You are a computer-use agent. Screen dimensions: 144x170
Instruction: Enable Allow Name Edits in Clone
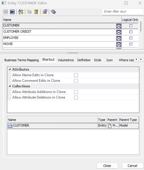click(x=76, y=75)
